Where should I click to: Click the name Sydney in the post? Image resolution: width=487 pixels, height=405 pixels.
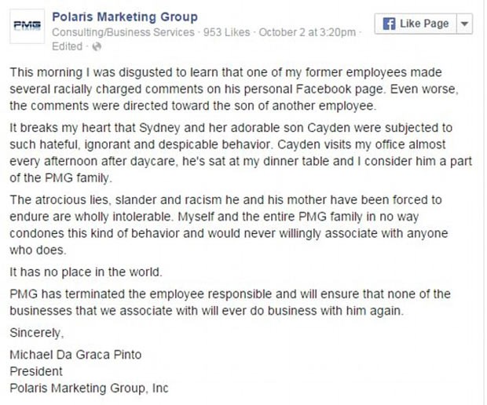[159, 128]
